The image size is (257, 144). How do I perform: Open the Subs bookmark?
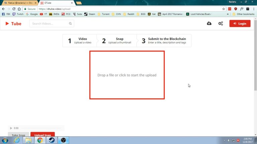(77, 14)
